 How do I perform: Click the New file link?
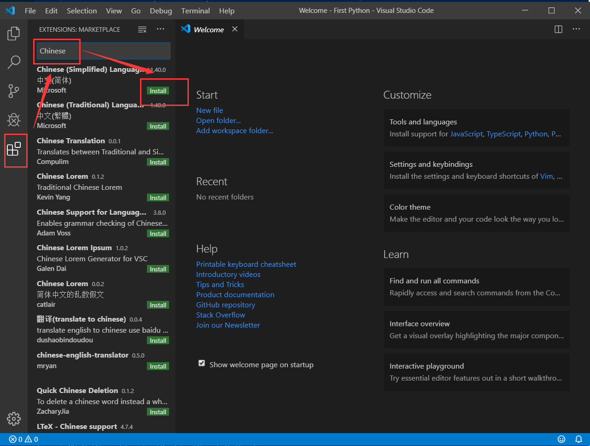tap(210, 111)
